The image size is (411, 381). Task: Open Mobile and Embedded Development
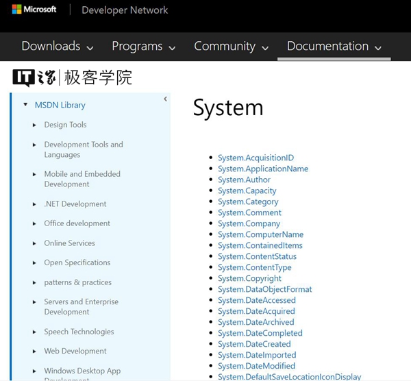(82, 179)
